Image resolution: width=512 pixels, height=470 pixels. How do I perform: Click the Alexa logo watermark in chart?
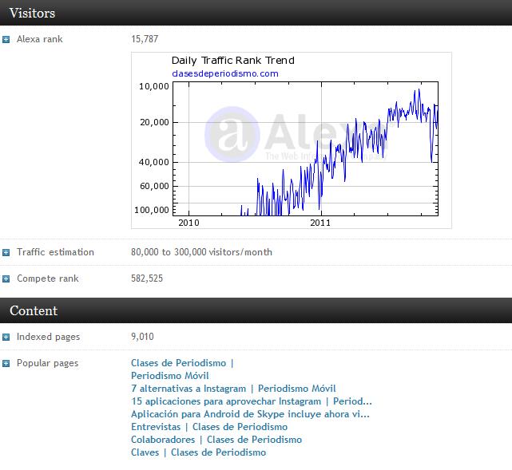point(224,132)
